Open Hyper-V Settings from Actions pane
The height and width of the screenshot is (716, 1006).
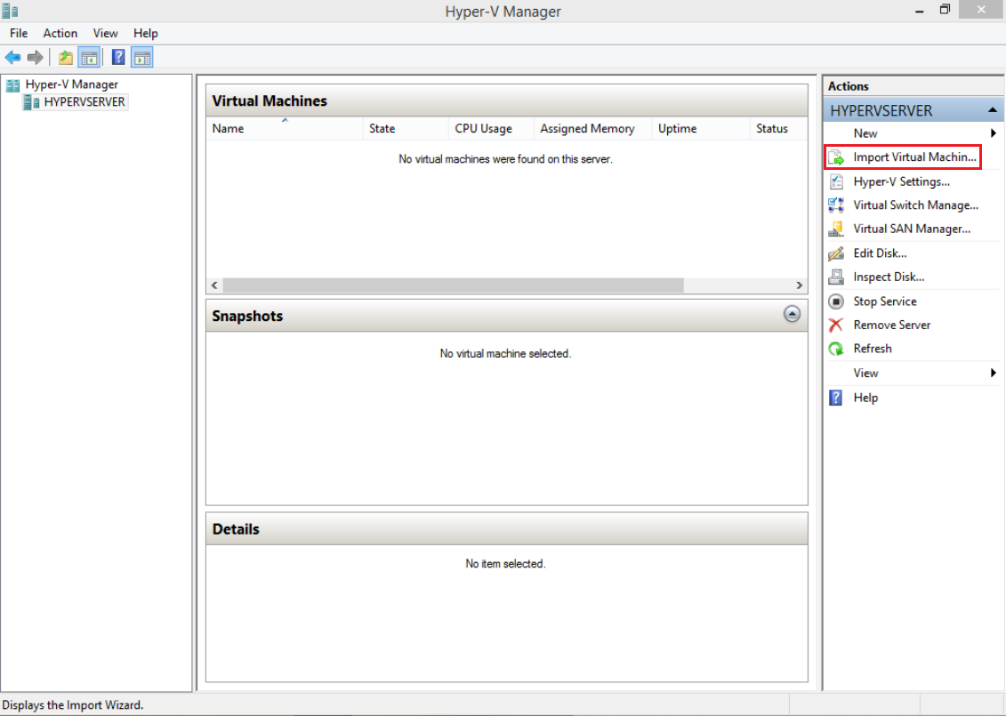click(900, 181)
